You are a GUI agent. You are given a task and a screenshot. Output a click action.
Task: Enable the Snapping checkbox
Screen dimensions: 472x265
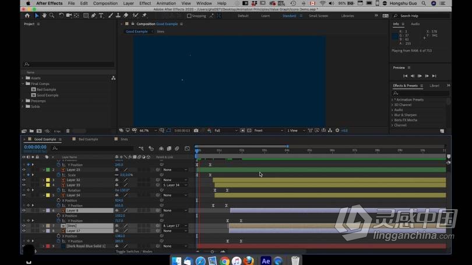click(189, 16)
